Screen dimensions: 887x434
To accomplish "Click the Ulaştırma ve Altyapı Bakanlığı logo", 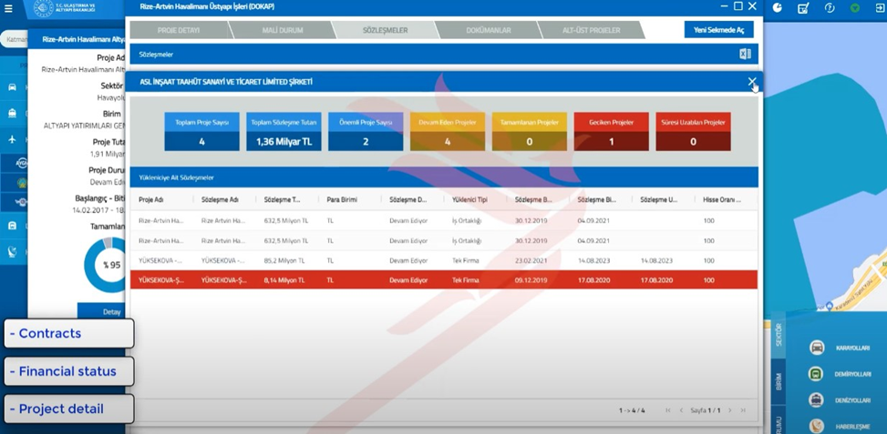I will tap(64, 8).
